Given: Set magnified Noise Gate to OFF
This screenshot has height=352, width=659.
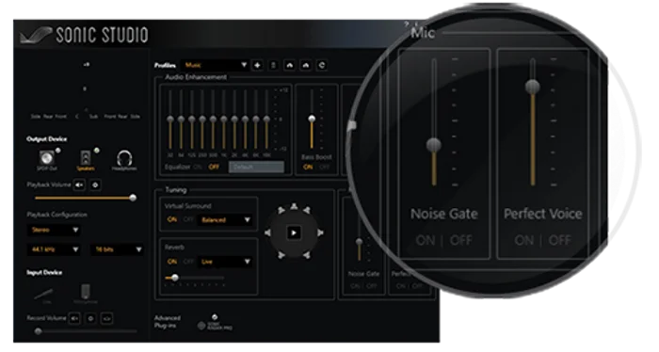Looking at the screenshot, I should [x=461, y=240].
